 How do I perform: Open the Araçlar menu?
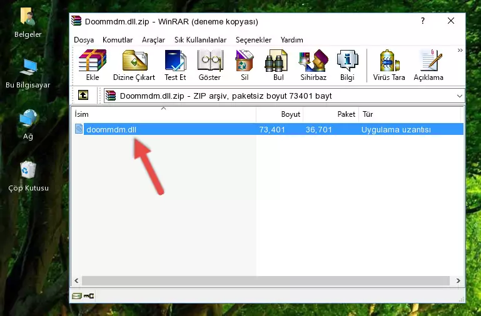[153, 40]
